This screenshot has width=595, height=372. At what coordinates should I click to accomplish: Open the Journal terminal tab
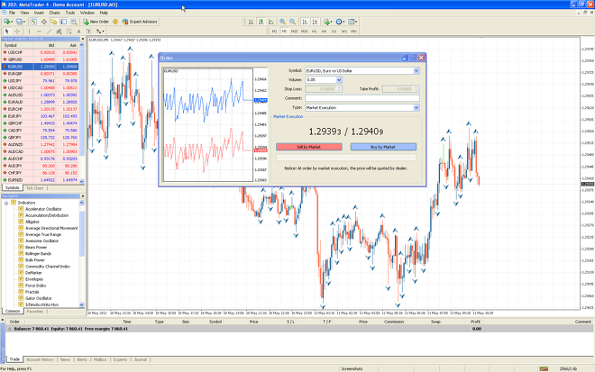tap(140, 359)
